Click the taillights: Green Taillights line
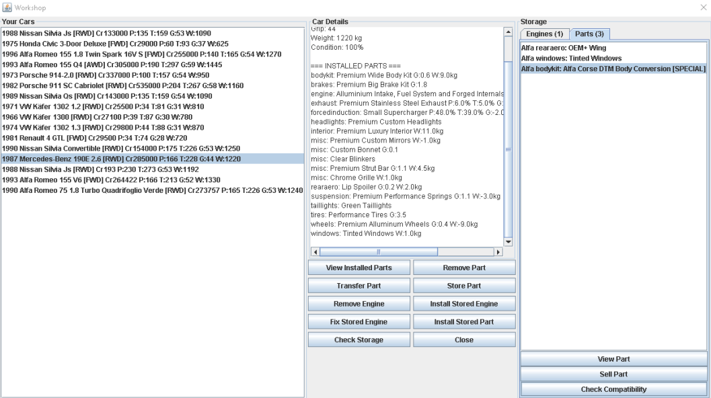711x398 pixels. 351,205
